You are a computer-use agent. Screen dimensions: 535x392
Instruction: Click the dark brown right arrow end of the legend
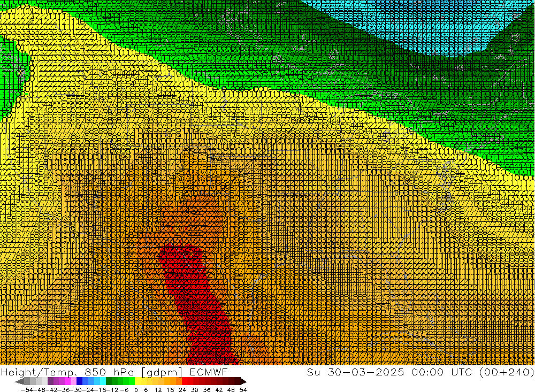click(x=243, y=381)
